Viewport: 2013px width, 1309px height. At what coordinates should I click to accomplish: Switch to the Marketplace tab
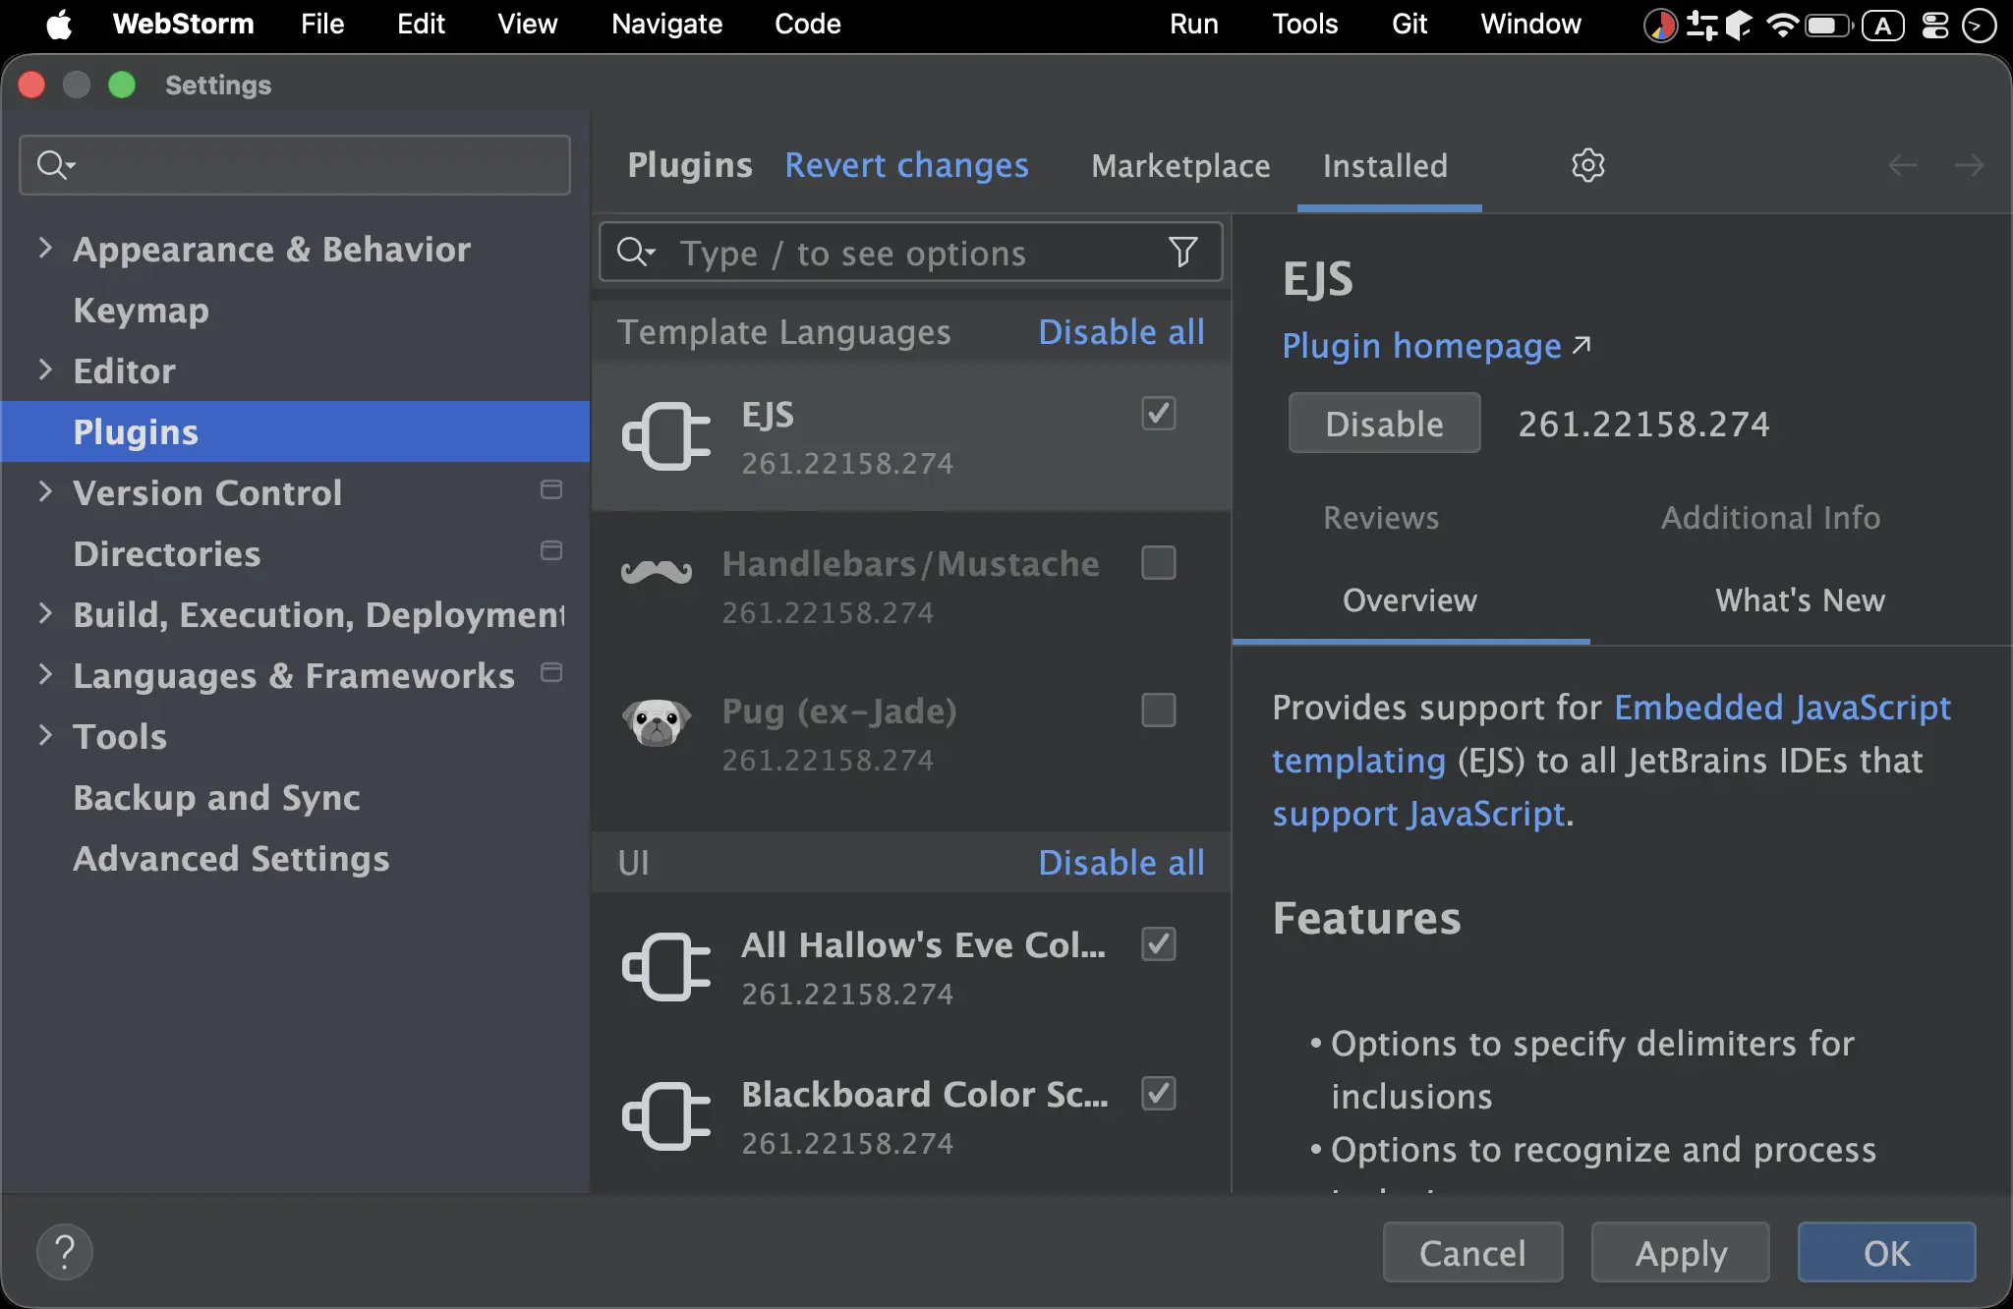1180,165
